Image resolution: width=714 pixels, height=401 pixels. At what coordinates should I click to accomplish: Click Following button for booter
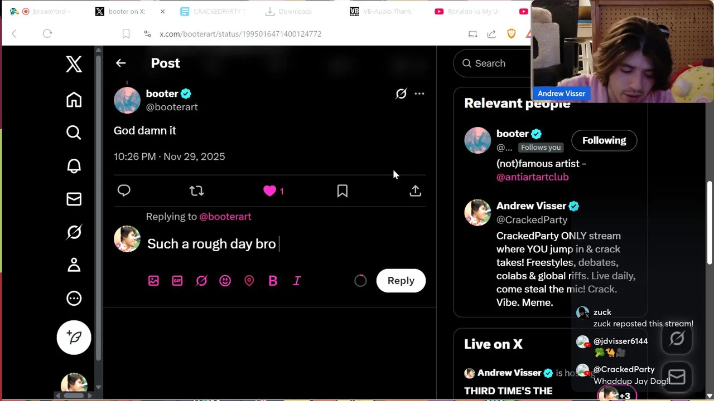[604, 140]
